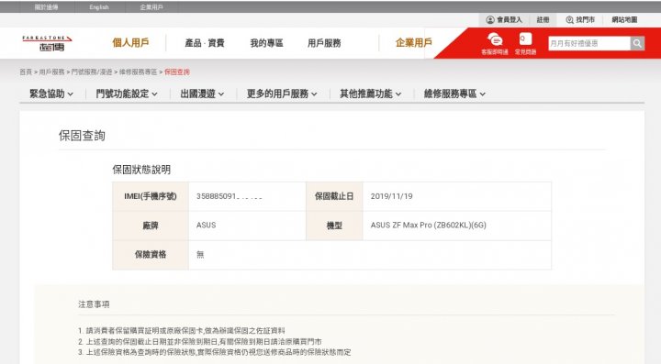Screen dimensions: 661x364
Task: Click the model ASUS ZF Max Pro (ZB602KL)(6G)
Action: pos(429,226)
